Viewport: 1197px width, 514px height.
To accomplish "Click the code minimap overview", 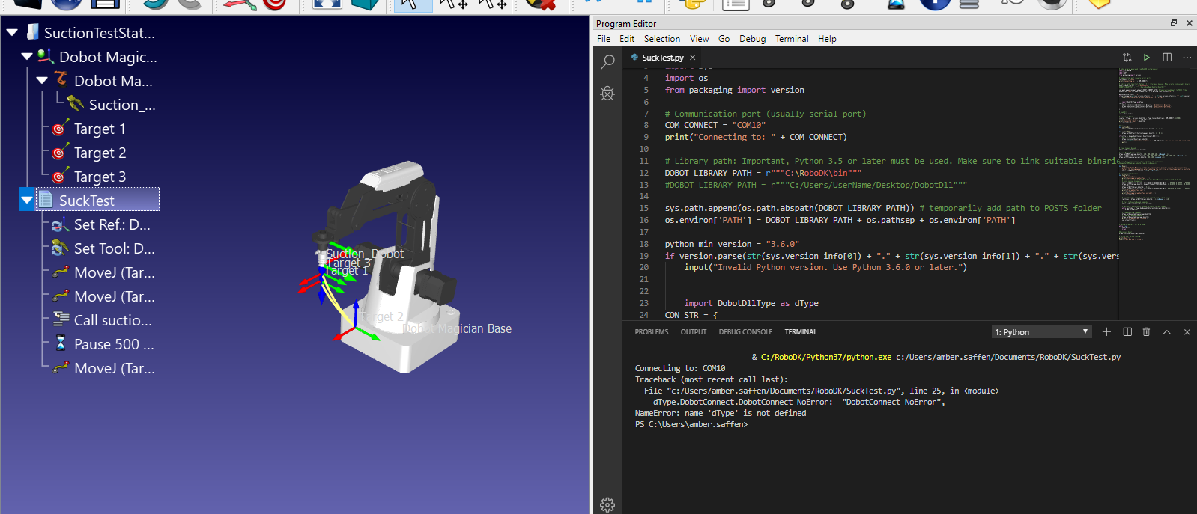I will coord(1154,150).
